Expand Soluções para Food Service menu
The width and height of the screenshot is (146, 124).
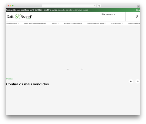tap(96, 23)
